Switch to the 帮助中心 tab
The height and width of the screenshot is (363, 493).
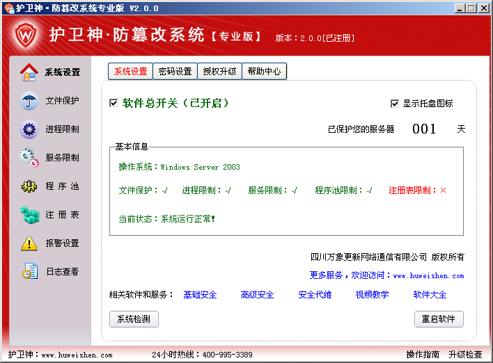[264, 72]
